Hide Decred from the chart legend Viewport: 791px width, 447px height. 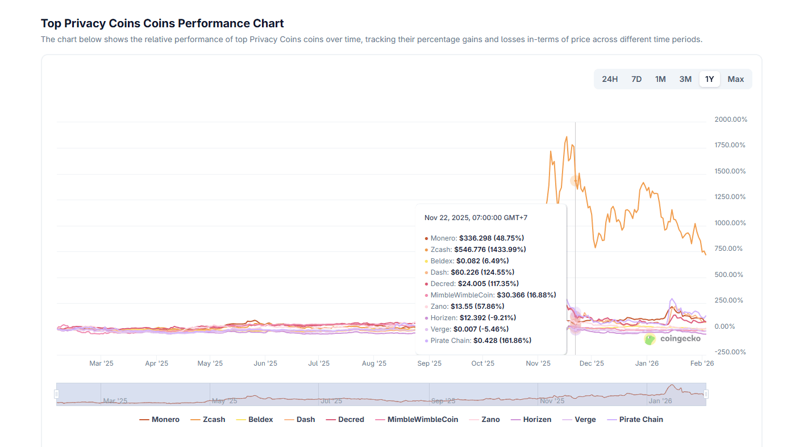345,420
